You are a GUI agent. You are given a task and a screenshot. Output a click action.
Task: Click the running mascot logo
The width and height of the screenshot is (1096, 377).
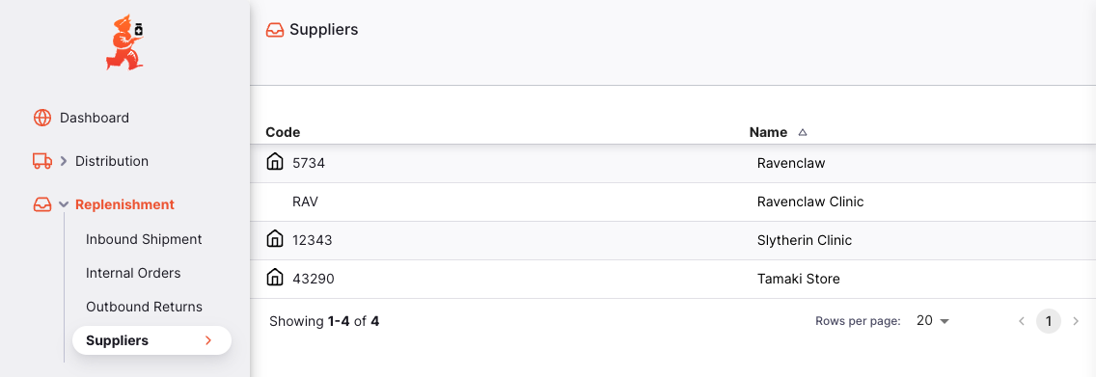[125, 41]
